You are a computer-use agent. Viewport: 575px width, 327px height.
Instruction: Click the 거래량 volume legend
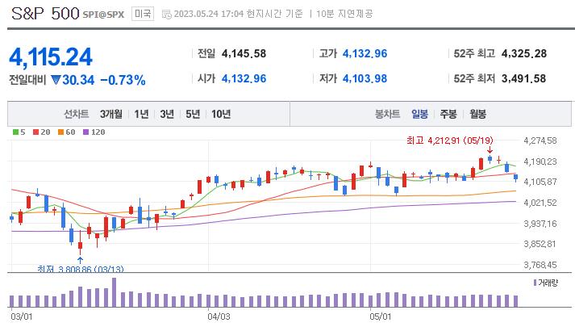click(x=546, y=283)
